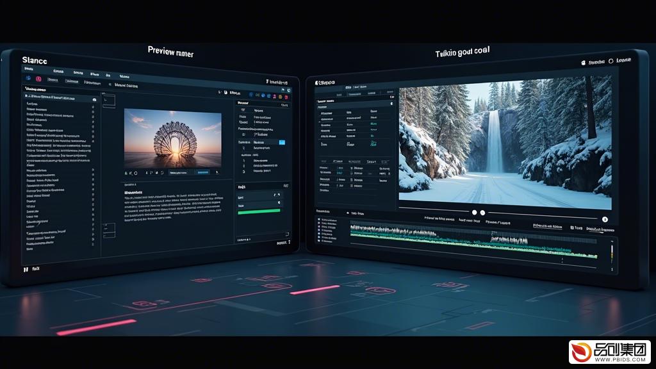The width and height of the screenshot is (656, 369).
Task: Click pink icon beside the yellow icon in Stance window
Action: click(274, 96)
